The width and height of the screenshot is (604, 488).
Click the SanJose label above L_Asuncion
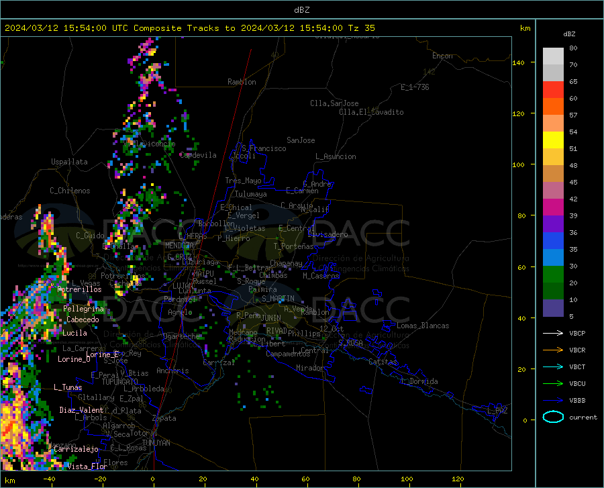301,140
